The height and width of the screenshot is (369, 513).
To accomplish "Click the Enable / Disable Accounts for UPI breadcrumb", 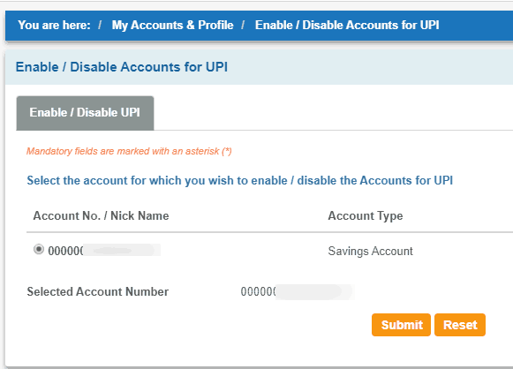I will click(347, 26).
